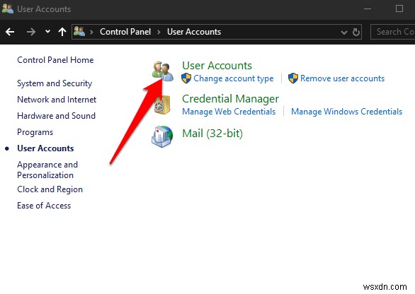Go up one level with the up arrow
Viewport: 415px width, 294px height.
point(62,32)
